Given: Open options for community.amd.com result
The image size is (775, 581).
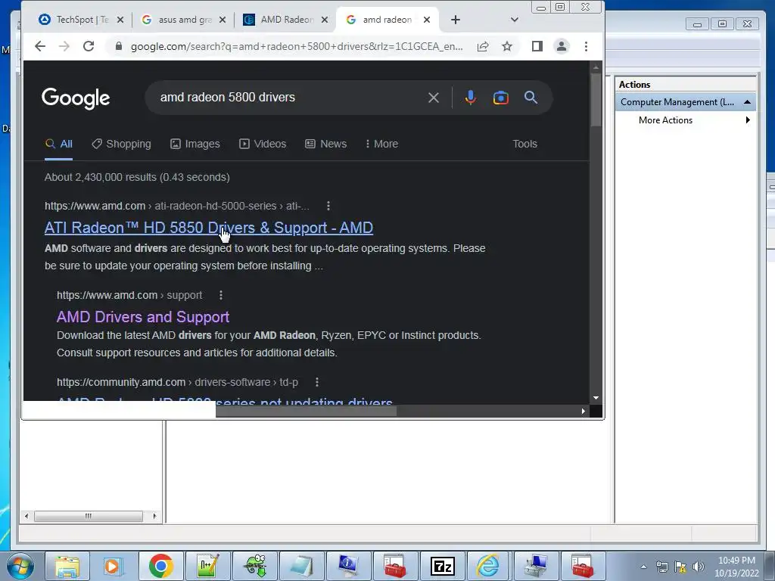Looking at the screenshot, I should click(x=317, y=382).
